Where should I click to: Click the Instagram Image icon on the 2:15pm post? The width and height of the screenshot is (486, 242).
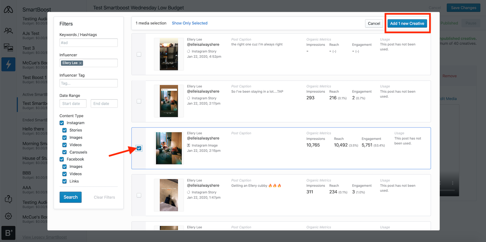tap(188, 146)
